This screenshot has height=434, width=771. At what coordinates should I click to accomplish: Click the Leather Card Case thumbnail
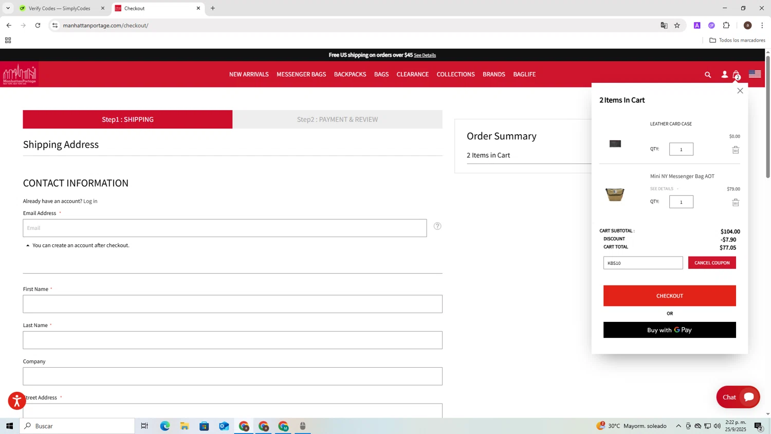[615, 144]
